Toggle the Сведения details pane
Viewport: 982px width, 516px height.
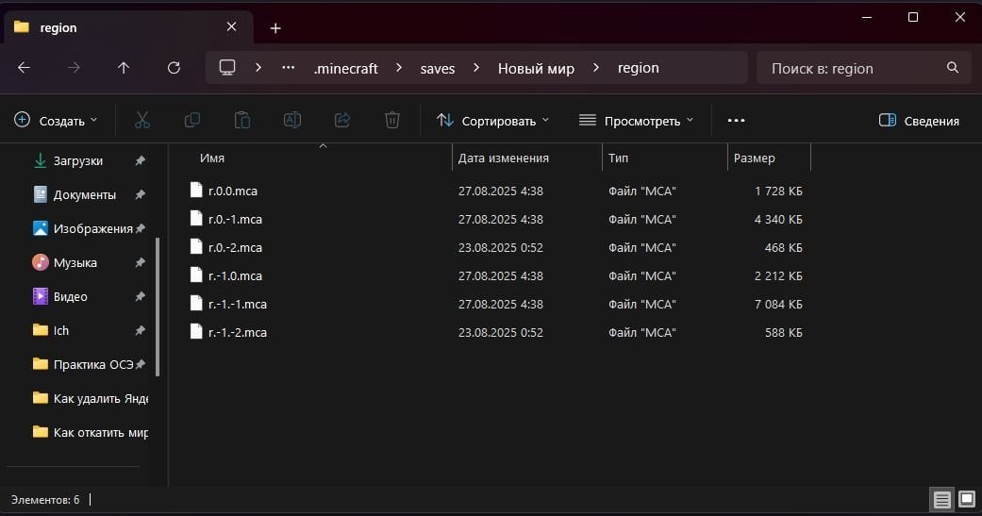919,121
